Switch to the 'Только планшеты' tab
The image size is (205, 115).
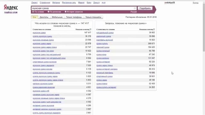click(x=93, y=17)
